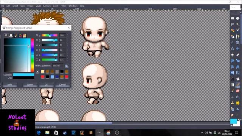Select the G green radio button
The image size is (242, 136).
pyautogui.click(x=37, y=55)
